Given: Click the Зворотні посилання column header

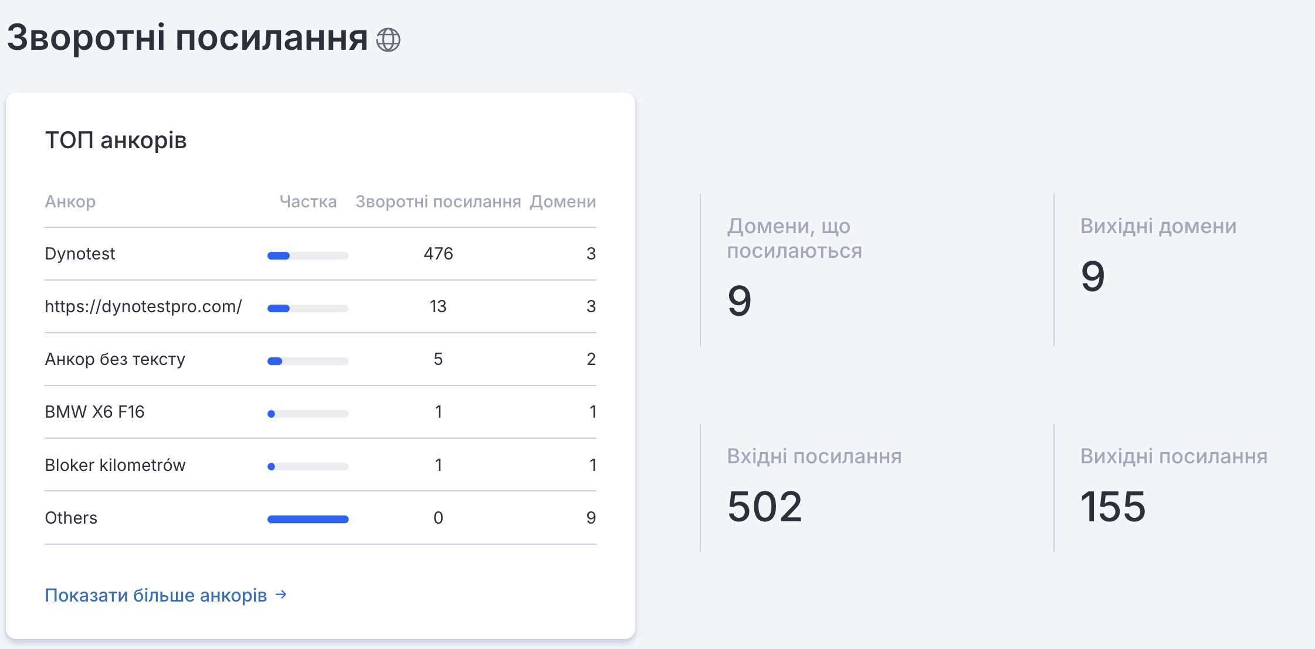Looking at the screenshot, I should [x=438, y=201].
